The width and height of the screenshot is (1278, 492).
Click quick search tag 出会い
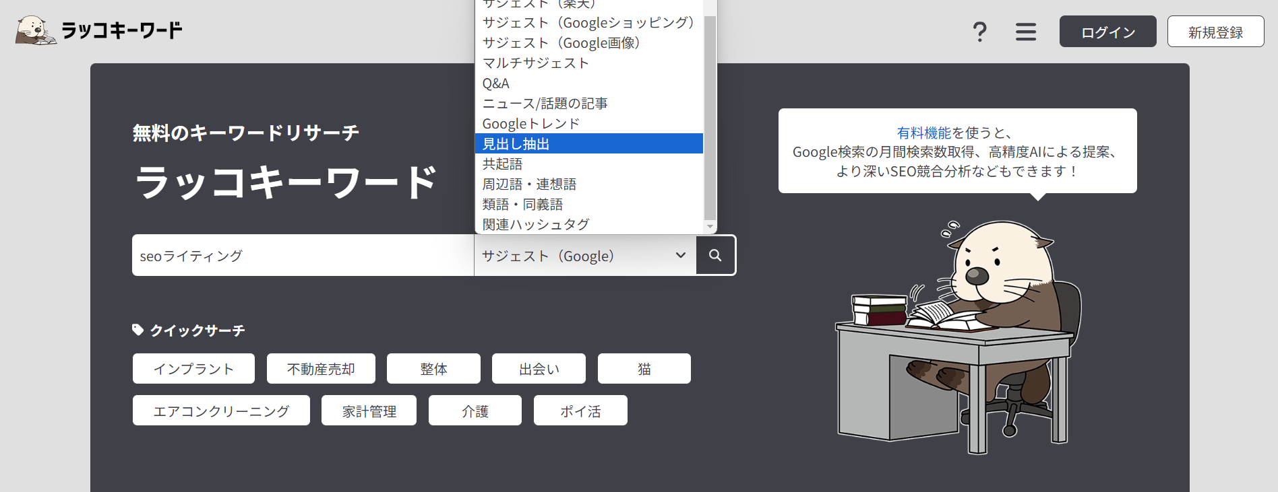[539, 369]
